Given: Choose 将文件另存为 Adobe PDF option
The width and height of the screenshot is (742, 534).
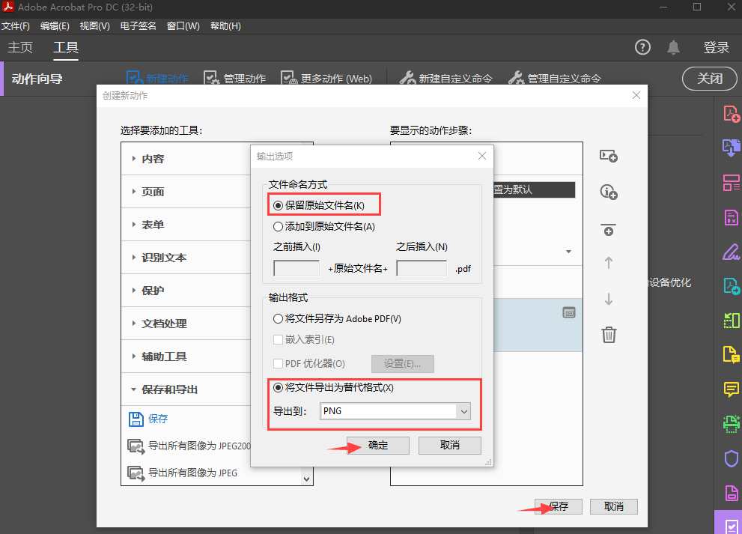Looking at the screenshot, I should click(279, 319).
